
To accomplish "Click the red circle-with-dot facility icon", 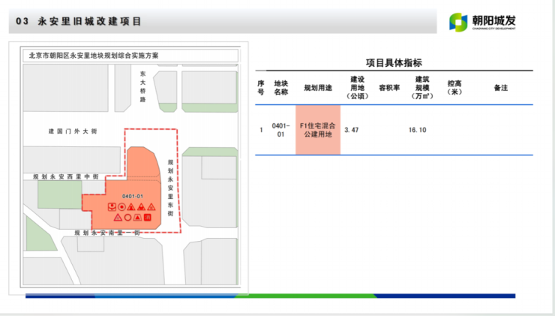I will [121, 206].
